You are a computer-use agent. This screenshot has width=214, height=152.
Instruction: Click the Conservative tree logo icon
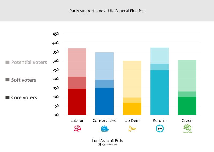pos(105,129)
